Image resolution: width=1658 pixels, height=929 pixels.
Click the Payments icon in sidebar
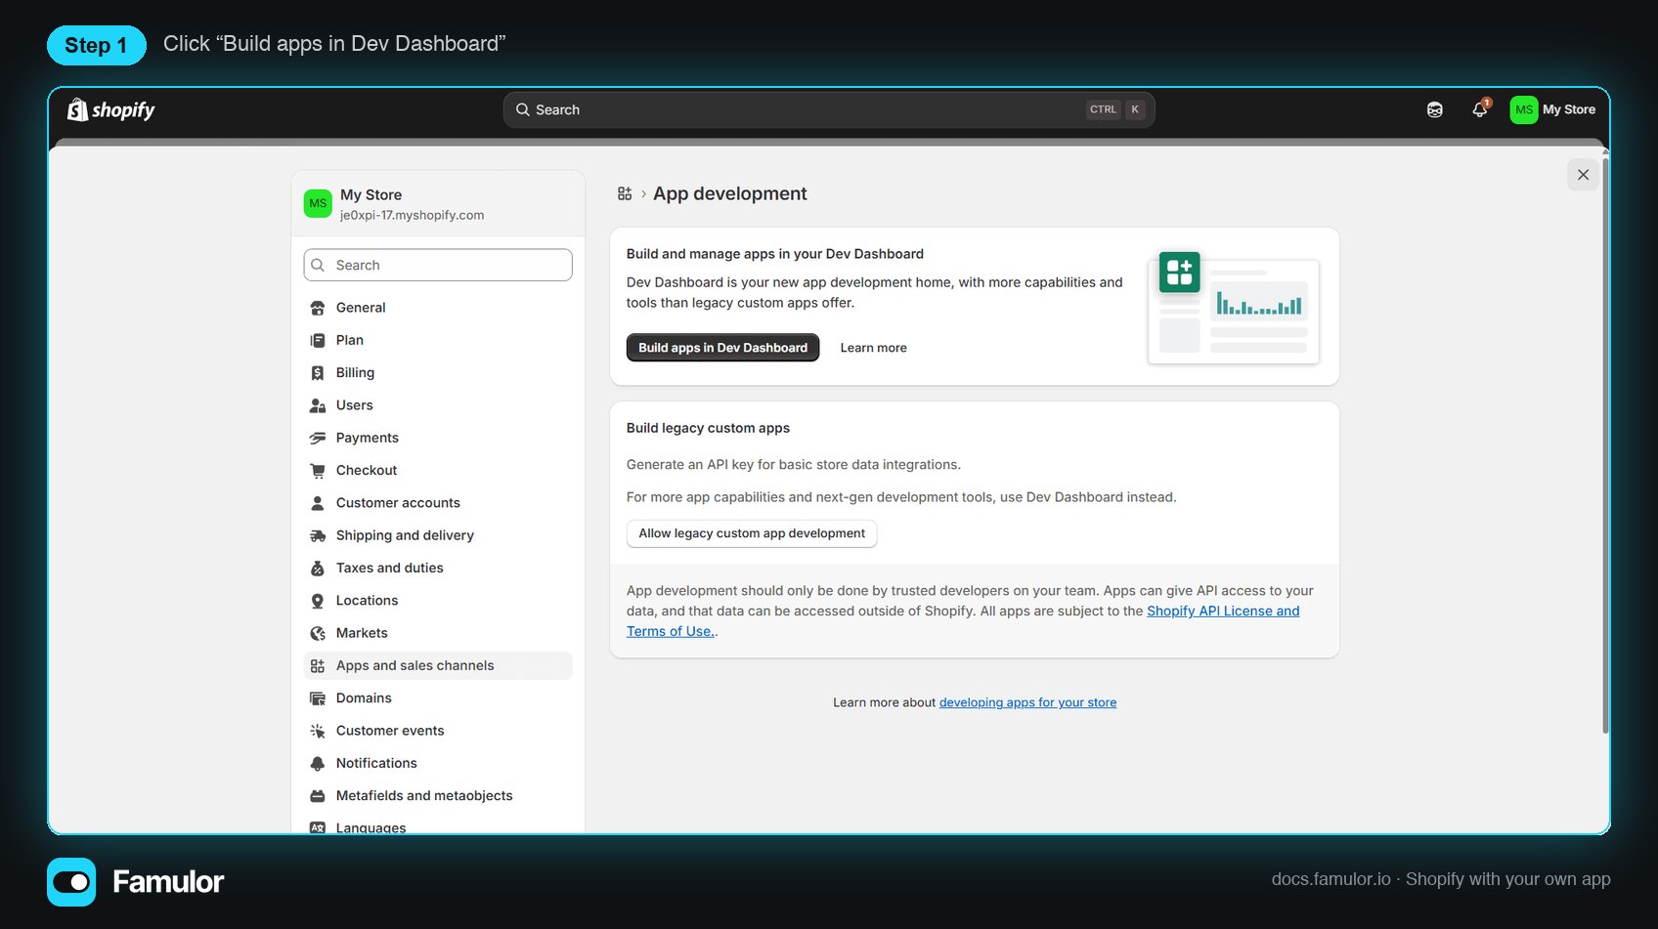[x=318, y=438]
